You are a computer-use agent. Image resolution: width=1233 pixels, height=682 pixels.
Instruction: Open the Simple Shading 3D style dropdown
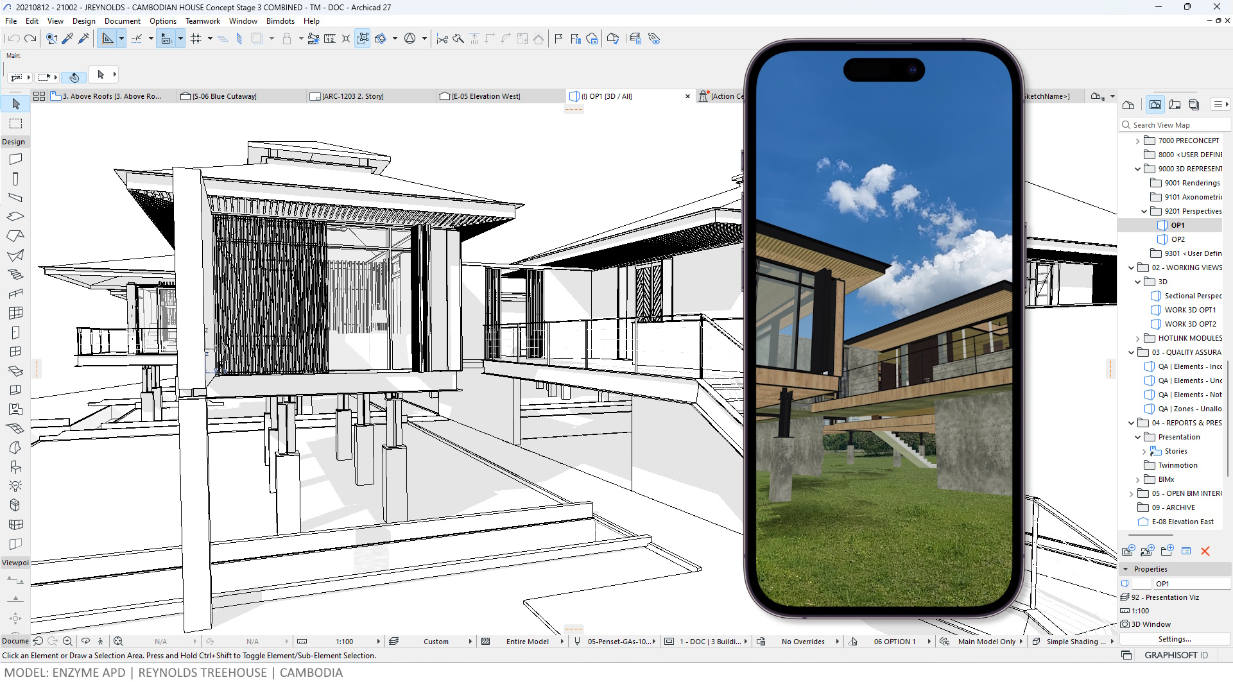coord(1075,641)
